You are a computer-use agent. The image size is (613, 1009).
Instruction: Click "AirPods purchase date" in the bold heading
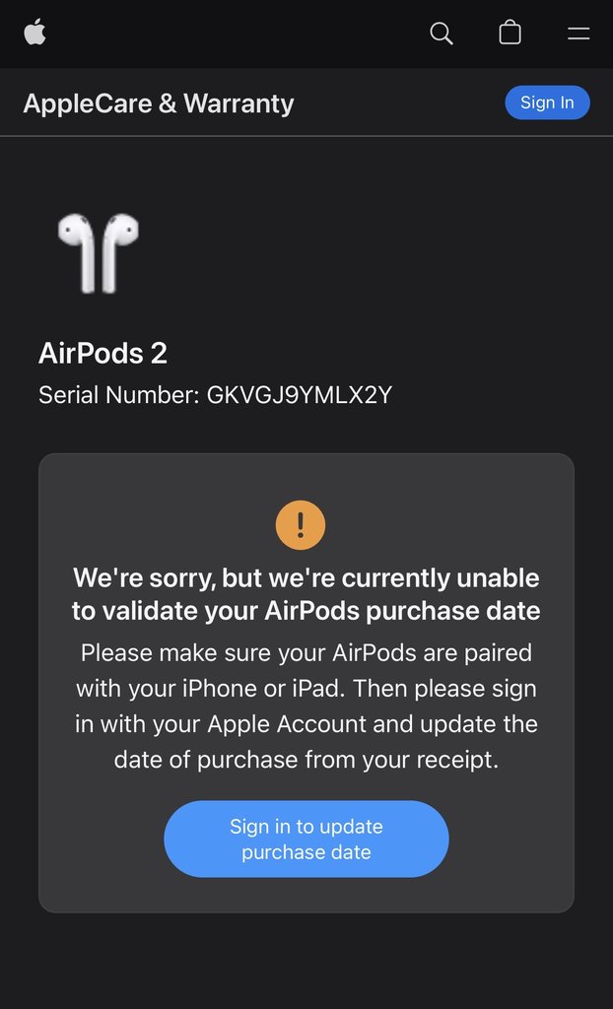click(402, 611)
